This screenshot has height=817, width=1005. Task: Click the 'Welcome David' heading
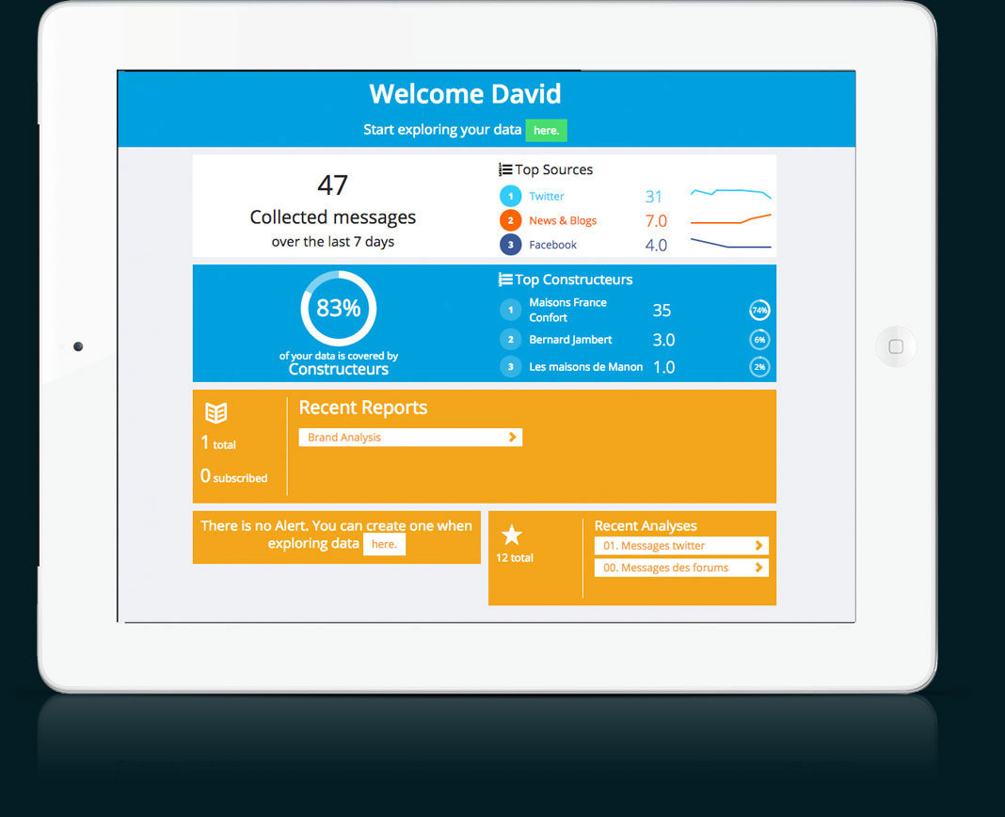point(465,94)
